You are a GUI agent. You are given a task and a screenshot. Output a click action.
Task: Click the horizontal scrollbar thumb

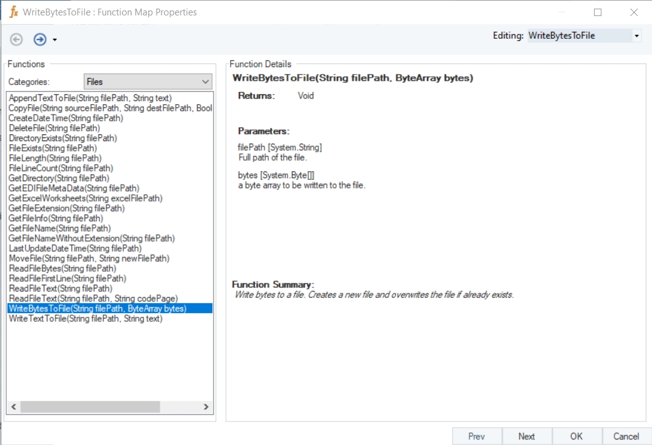point(90,407)
